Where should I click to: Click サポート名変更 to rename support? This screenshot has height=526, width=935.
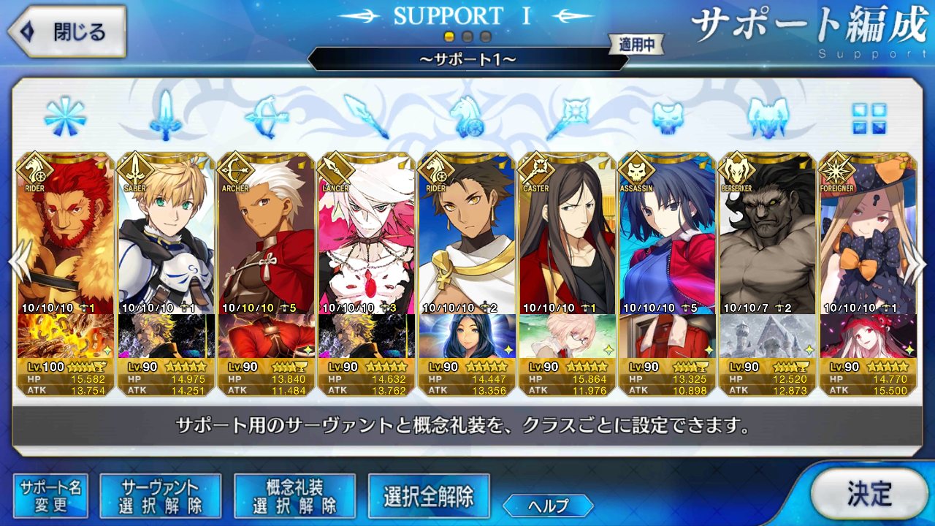(x=50, y=496)
